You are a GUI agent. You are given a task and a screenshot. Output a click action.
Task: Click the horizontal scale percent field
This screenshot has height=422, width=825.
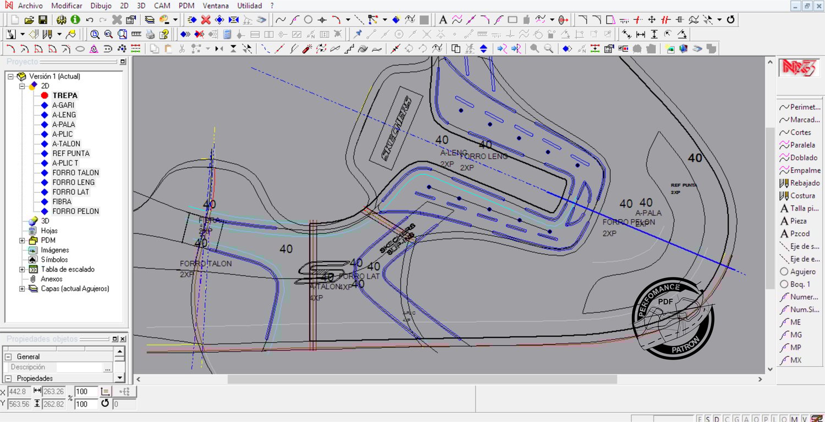86,392
